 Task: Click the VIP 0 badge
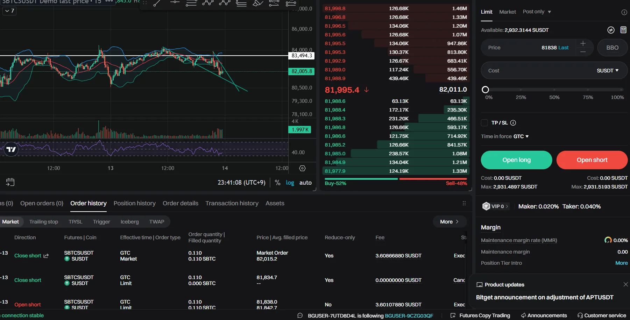tap(495, 206)
